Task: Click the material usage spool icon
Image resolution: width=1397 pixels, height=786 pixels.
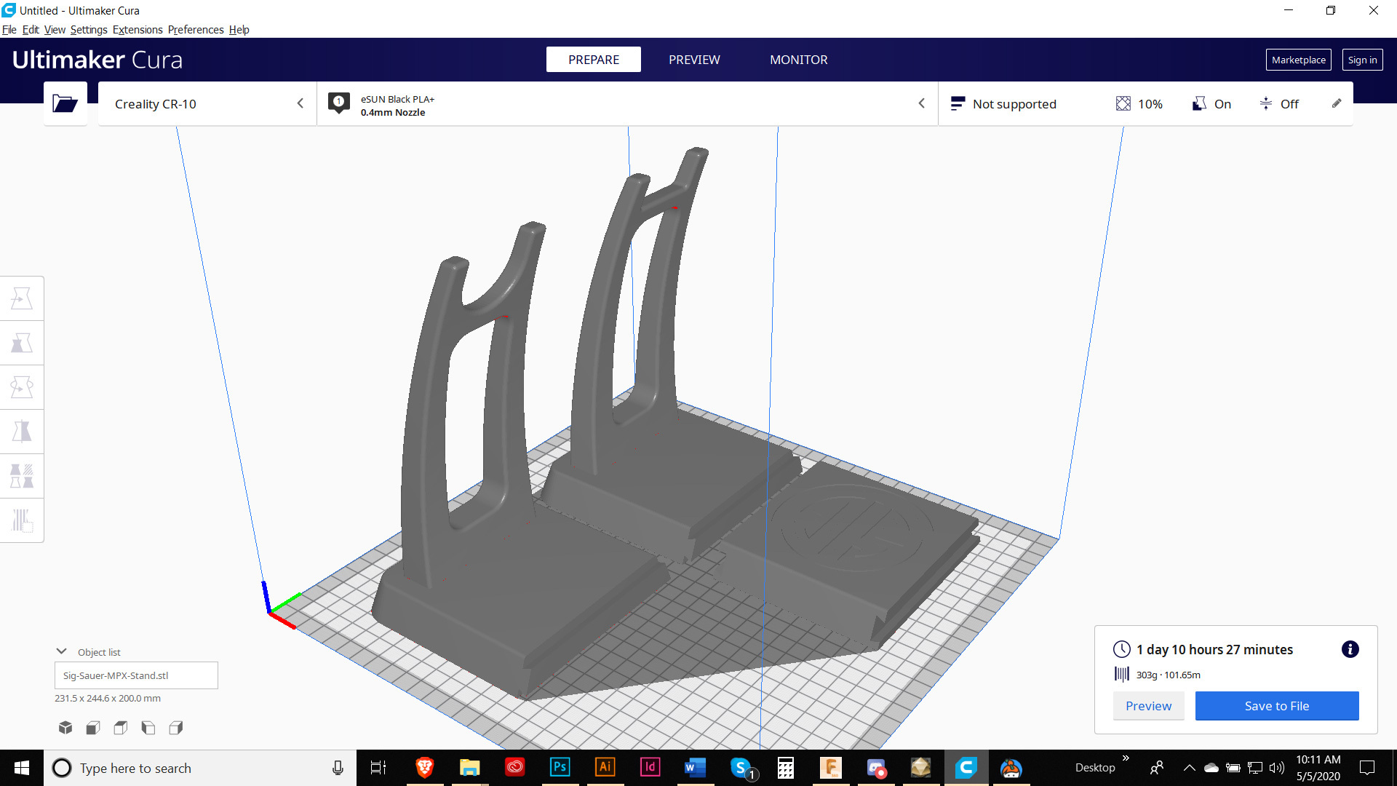Action: (x=1122, y=675)
